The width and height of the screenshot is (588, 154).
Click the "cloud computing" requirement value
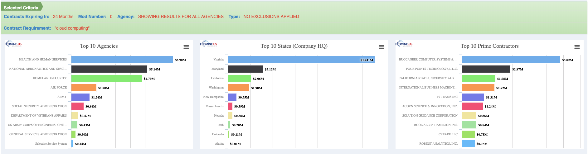tap(72, 28)
